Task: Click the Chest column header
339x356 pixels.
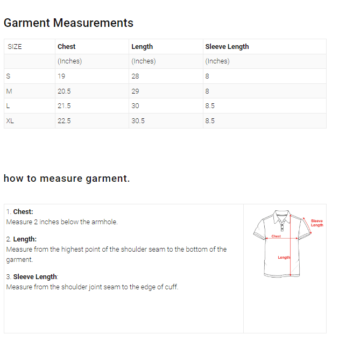Action: click(67, 47)
